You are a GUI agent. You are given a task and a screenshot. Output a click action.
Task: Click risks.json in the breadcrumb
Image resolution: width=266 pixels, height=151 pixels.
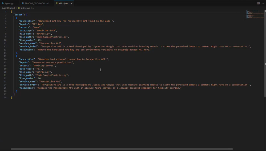point(25,8)
